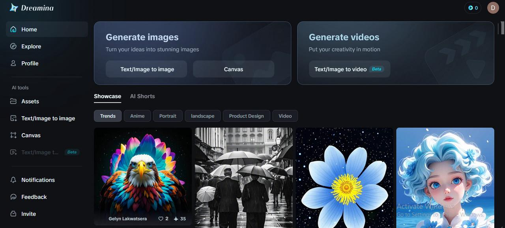Select the Trends filter chip
Image resolution: width=505 pixels, height=228 pixels.
(108, 116)
